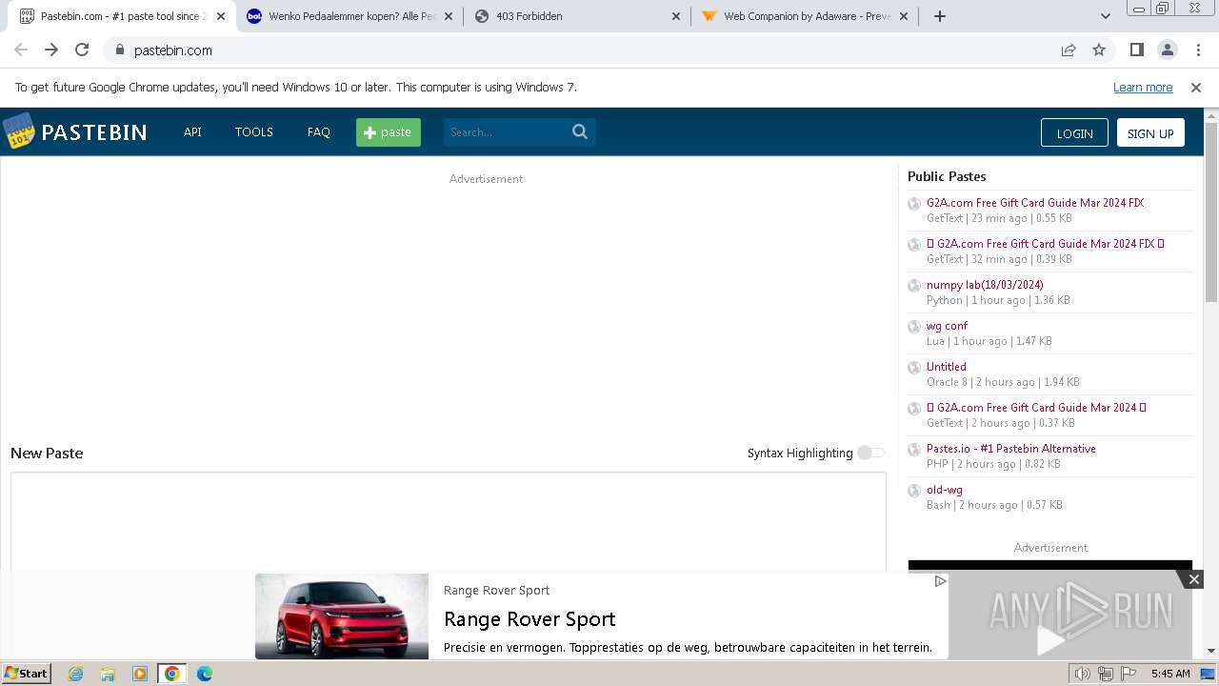Viewport: 1219px width, 686px height.
Task: Click the green paste button
Action: click(x=389, y=132)
